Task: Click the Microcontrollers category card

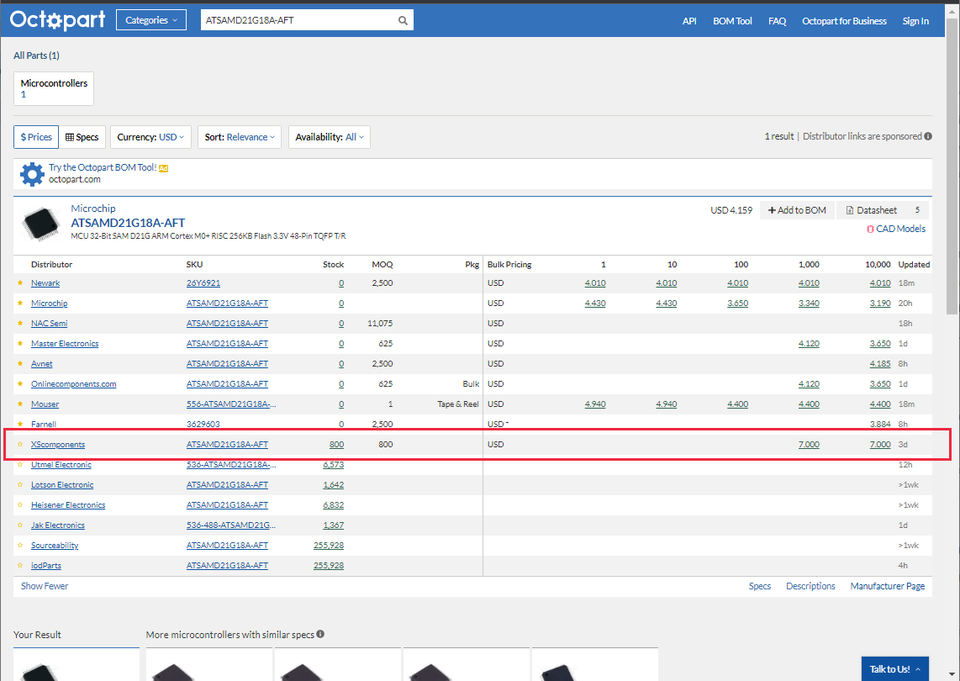Action: coord(54,88)
